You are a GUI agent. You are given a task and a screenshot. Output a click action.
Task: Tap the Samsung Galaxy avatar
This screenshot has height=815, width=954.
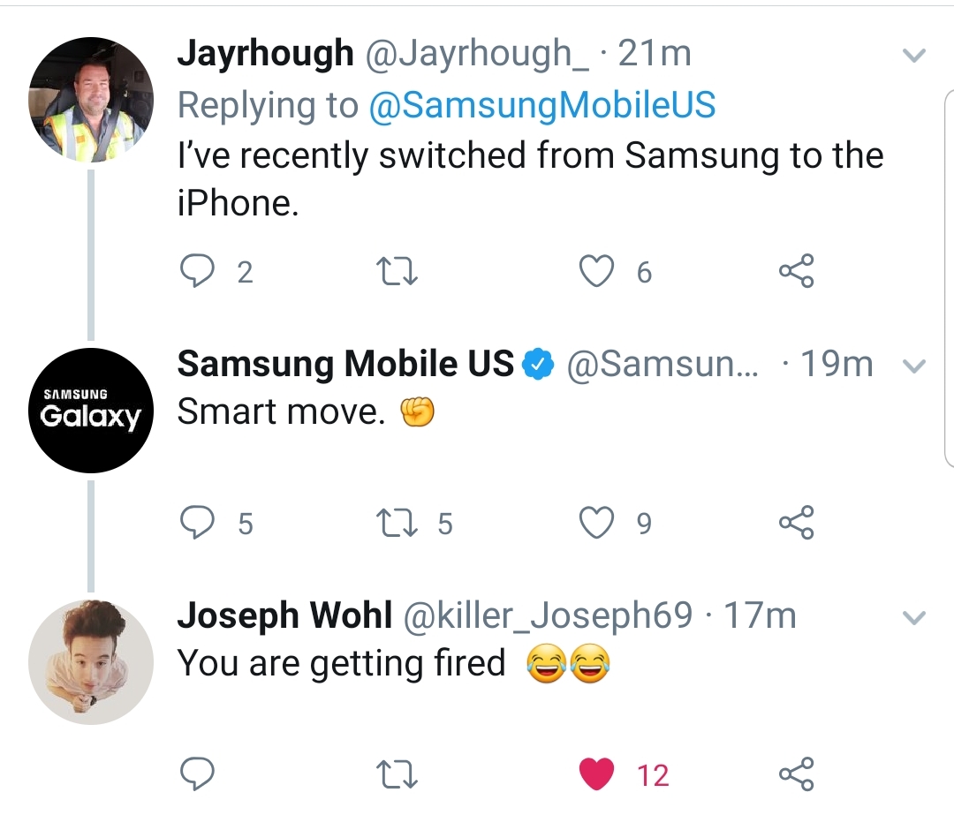point(91,410)
